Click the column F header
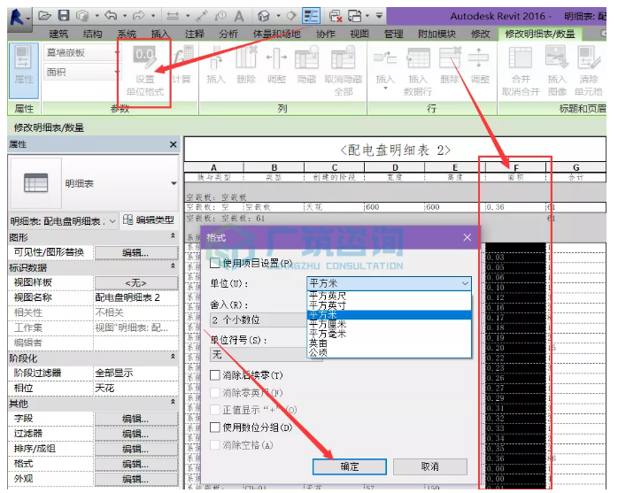 coord(515,167)
